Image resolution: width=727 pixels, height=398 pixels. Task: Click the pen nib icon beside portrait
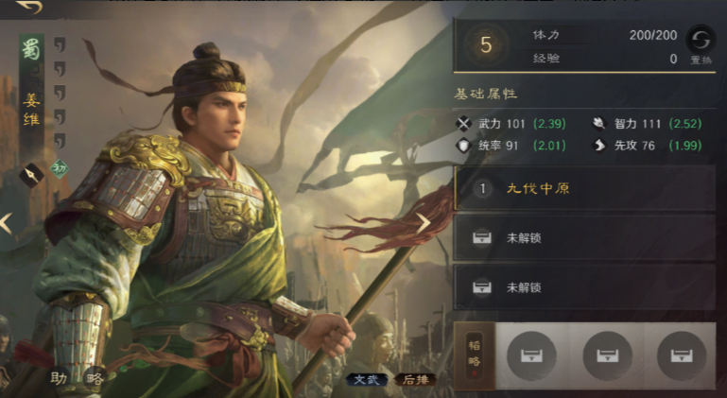(31, 175)
